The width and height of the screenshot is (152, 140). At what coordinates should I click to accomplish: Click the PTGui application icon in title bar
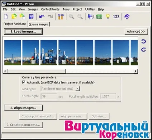[x=4, y=4]
